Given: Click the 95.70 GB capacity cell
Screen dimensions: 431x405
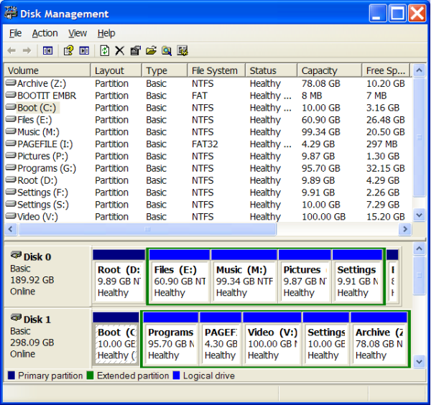Looking at the screenshot, I should (x=321, y=168).
